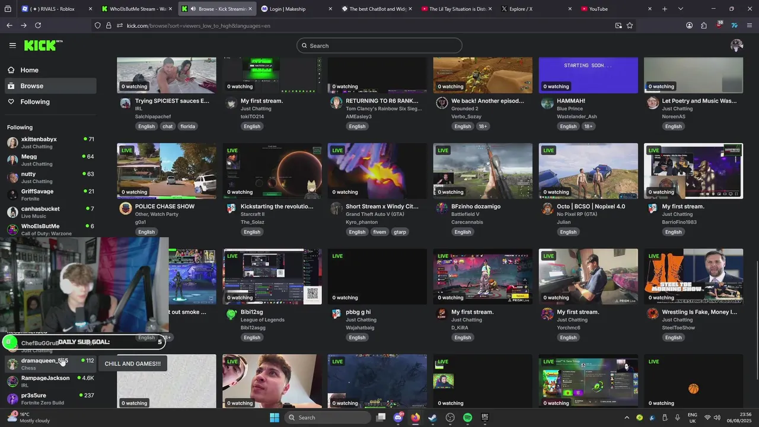The height and width of the screenshot is (427, 759).
Task: Open the HAMMAH! starting soon stream thumbnail
Action: pyautogui.click(x=588, y=75)
